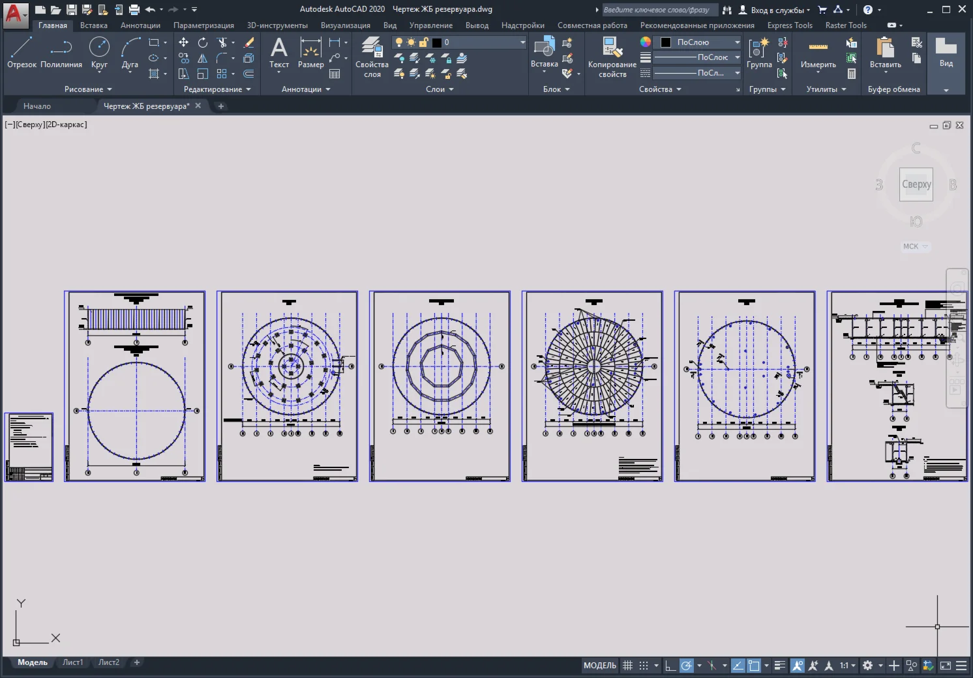Click Копирование свойств match properties icon
Viewport: 973px width, 678px height.
pyautogui.click(x=612, y=57)
